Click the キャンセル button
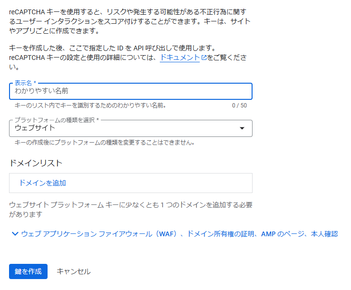The image size is (351, 290). click(73, 271)
